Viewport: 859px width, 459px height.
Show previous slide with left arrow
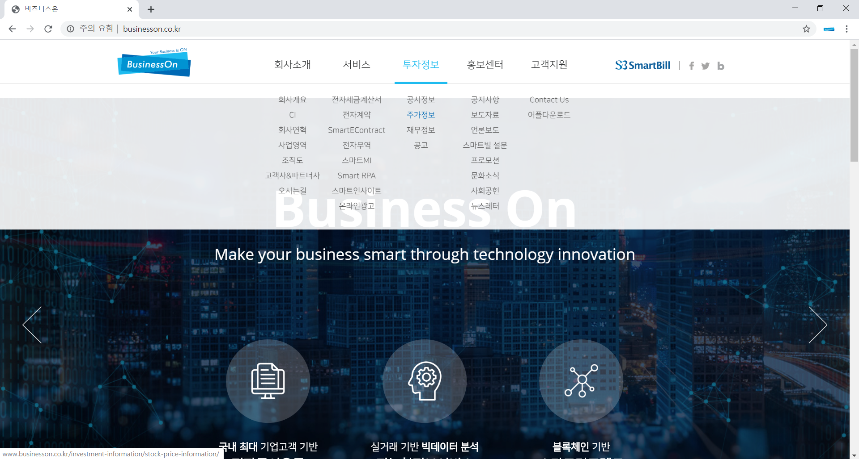pos(32,325)
